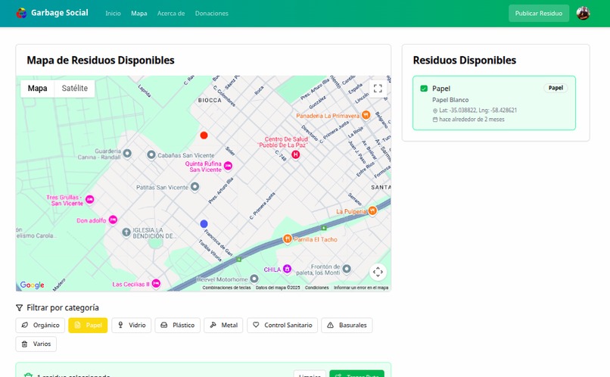Filter by Basurales category

347,326
